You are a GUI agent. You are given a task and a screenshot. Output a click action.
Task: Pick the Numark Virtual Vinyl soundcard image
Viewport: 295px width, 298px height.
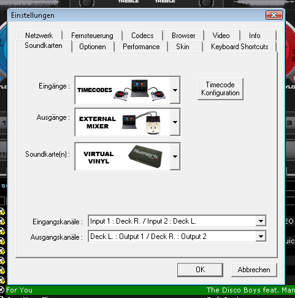pos(123,157)
